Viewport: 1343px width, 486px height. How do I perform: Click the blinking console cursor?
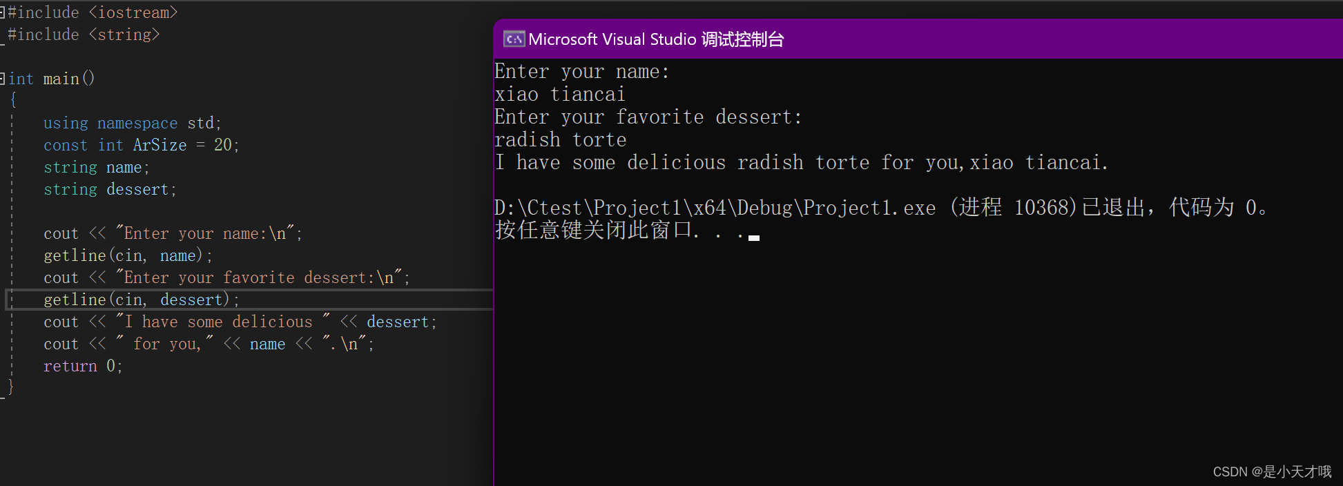click(753, 237)
